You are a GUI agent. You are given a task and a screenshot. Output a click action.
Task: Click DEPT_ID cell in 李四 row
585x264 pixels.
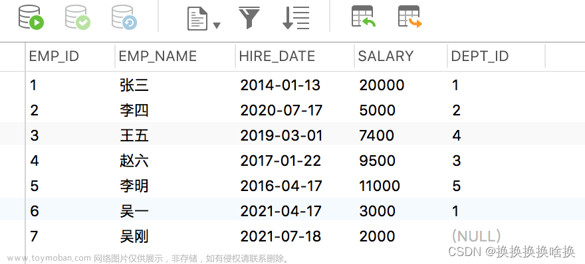[456, 111]
